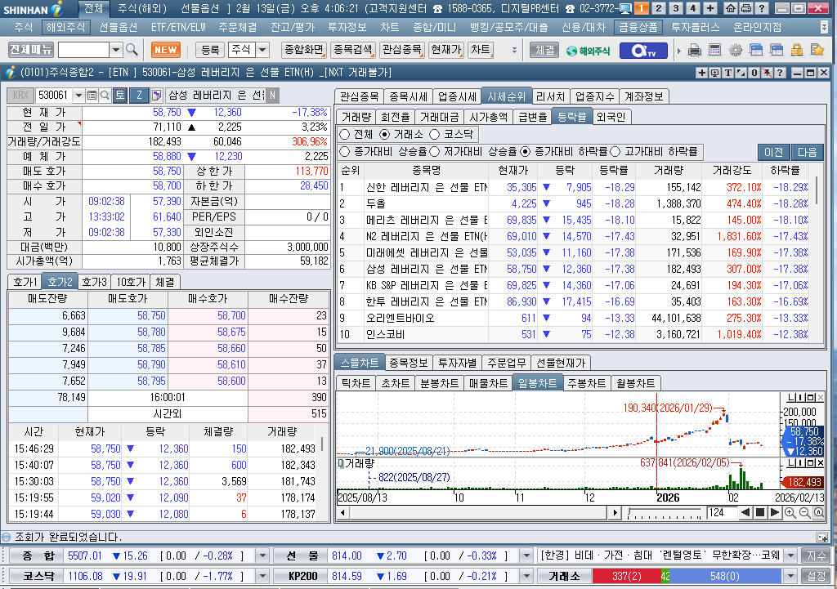837x589 pixels.
Task: Adjust the chart bar count slider
Action: [665, 515]
